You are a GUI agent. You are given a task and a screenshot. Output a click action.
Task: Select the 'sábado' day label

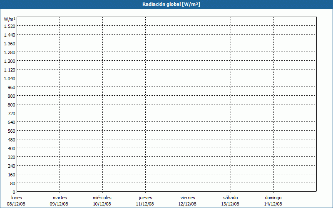[230, 198]
